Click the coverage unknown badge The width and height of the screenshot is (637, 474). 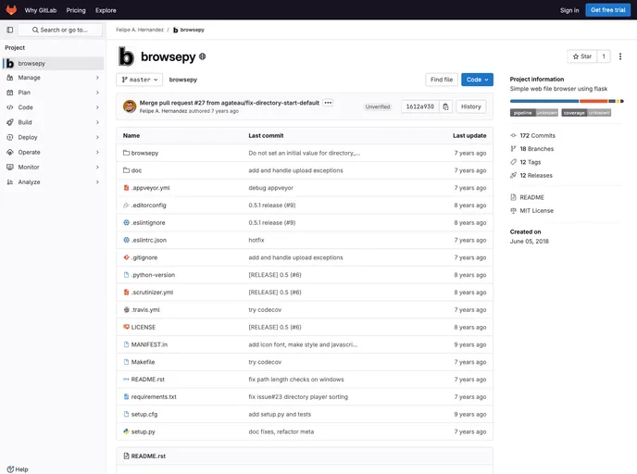pos(586,113)
